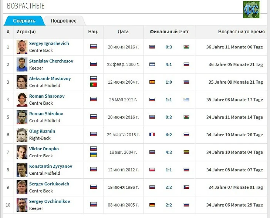
Task: Sort by the Дата column header
Action: 123,32
